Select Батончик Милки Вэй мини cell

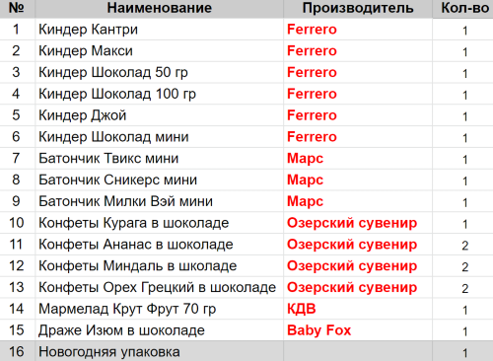(159, 201)
